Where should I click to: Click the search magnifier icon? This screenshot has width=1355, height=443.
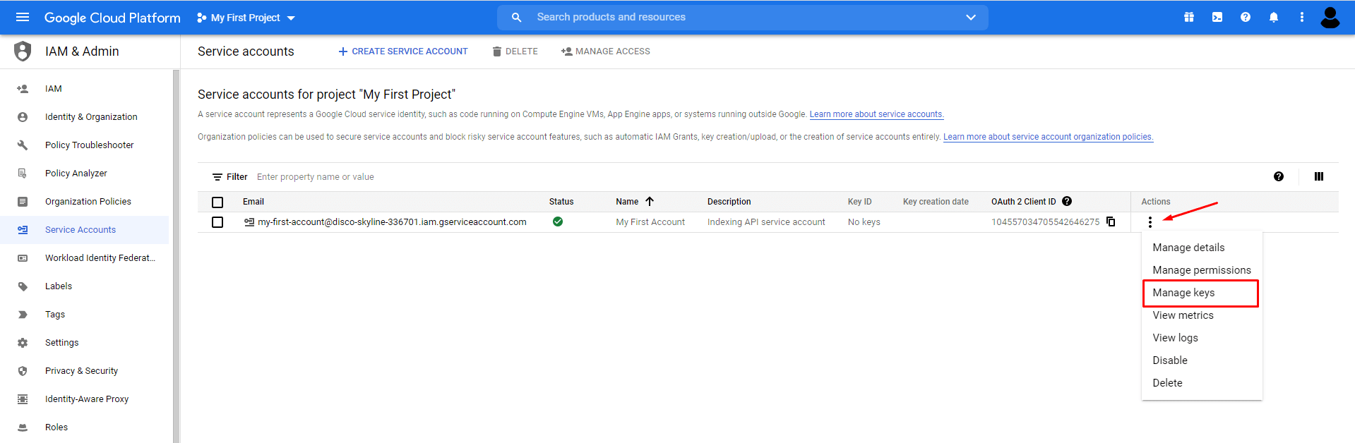(516, 17)
